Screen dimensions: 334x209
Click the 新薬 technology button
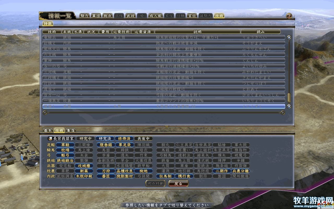click(x=84, y=171)
